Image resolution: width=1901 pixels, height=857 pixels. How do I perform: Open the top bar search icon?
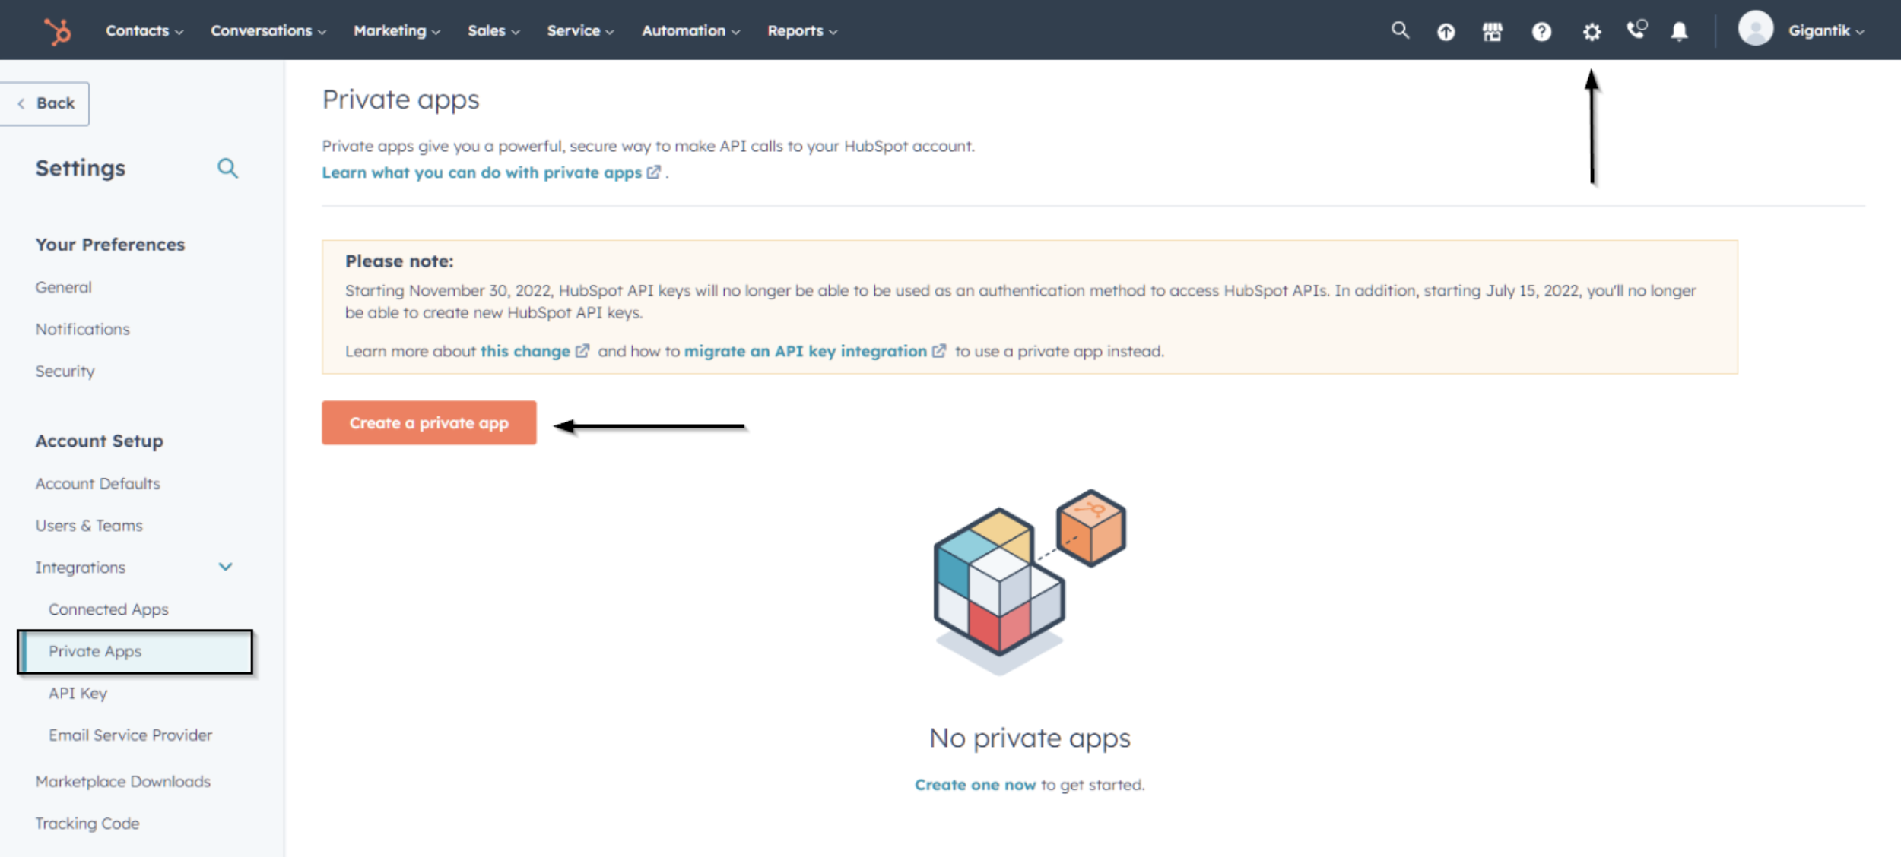(1400, 30)
